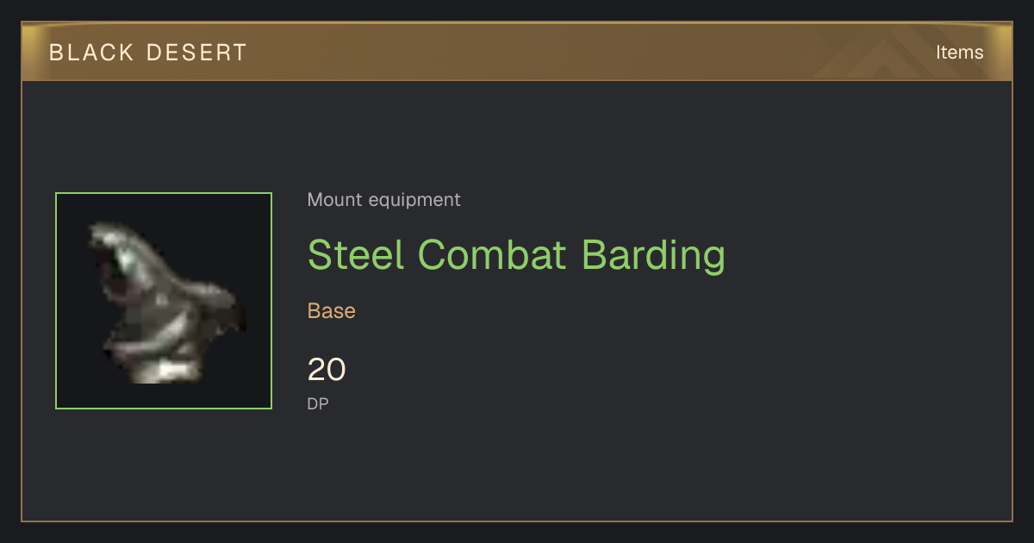
Task: Click the 20 DP stat value
Action: tap(327, 370)
